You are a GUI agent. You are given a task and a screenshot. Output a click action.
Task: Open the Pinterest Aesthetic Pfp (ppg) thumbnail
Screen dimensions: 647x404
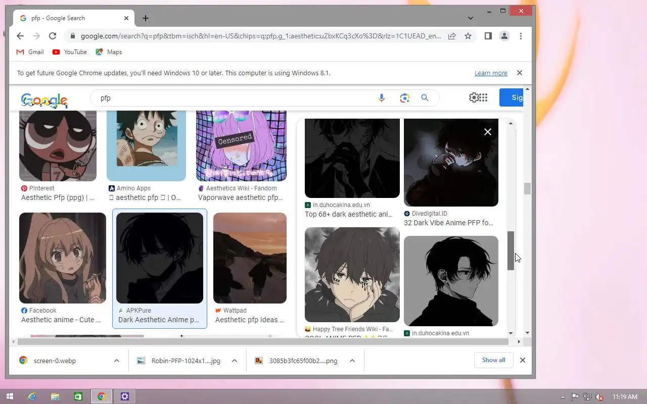coord(58,146)
